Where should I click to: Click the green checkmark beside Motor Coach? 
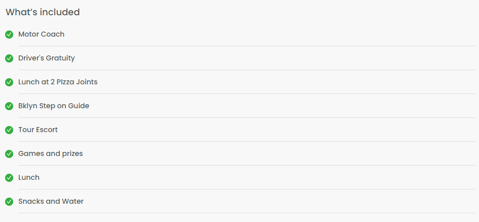point(9,35)
